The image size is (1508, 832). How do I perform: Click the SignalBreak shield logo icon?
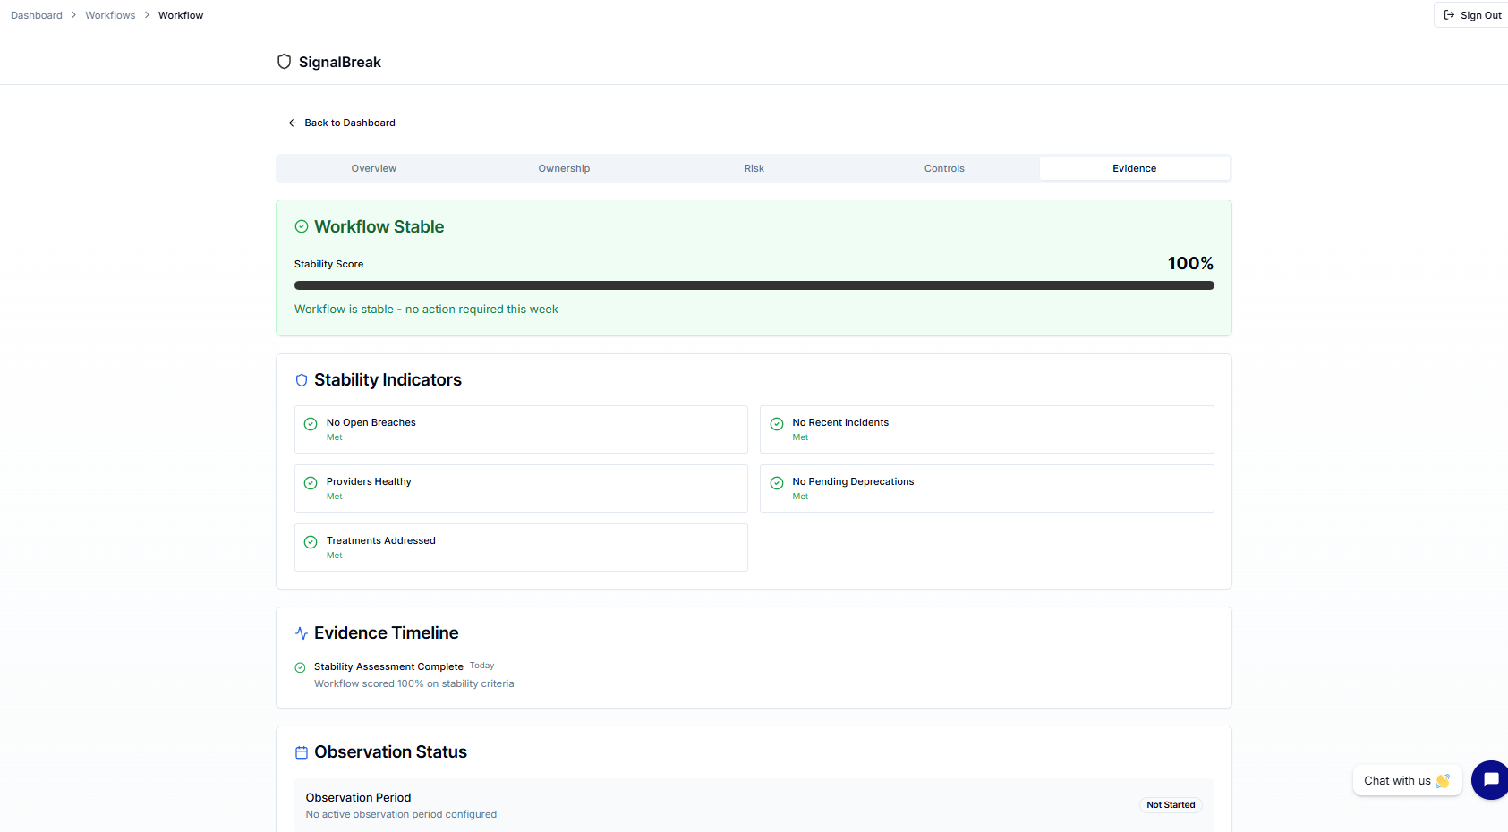[285, 61]
